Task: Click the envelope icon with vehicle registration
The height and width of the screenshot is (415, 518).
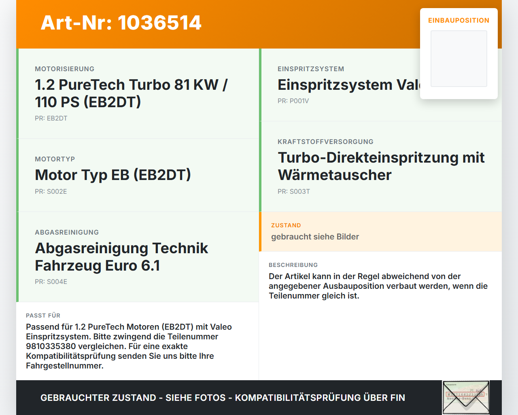Action: [x=466, y=398]
